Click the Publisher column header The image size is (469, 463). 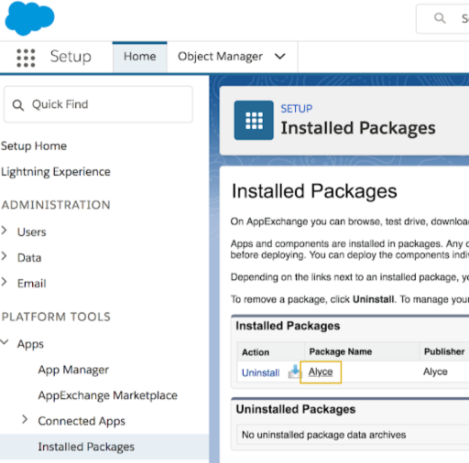[444, 351]
